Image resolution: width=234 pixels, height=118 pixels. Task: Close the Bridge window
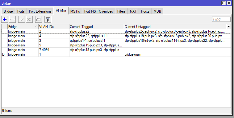pyautogui.click(x=229, y=3)
